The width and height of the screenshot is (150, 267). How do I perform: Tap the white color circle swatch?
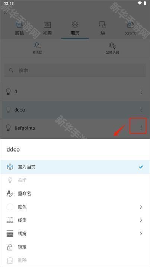(10, 207)
